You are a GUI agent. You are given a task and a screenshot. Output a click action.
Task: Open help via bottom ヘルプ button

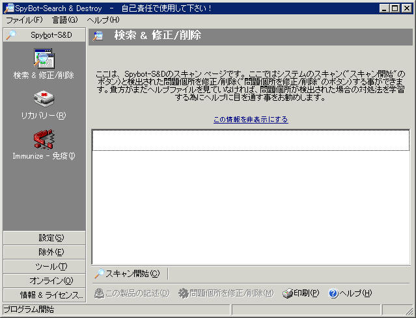click(350, 293)
